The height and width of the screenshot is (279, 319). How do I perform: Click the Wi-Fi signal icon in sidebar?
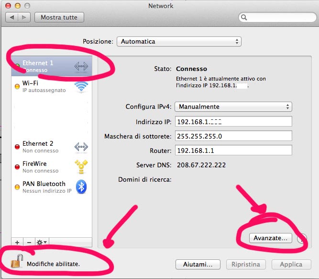81,87
